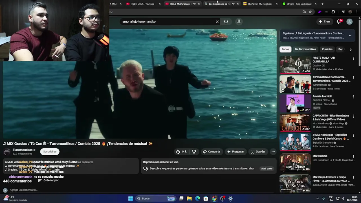Screen dimensions: 361x203
Task: Select the Todos filter chip
Action: [285, 49]
